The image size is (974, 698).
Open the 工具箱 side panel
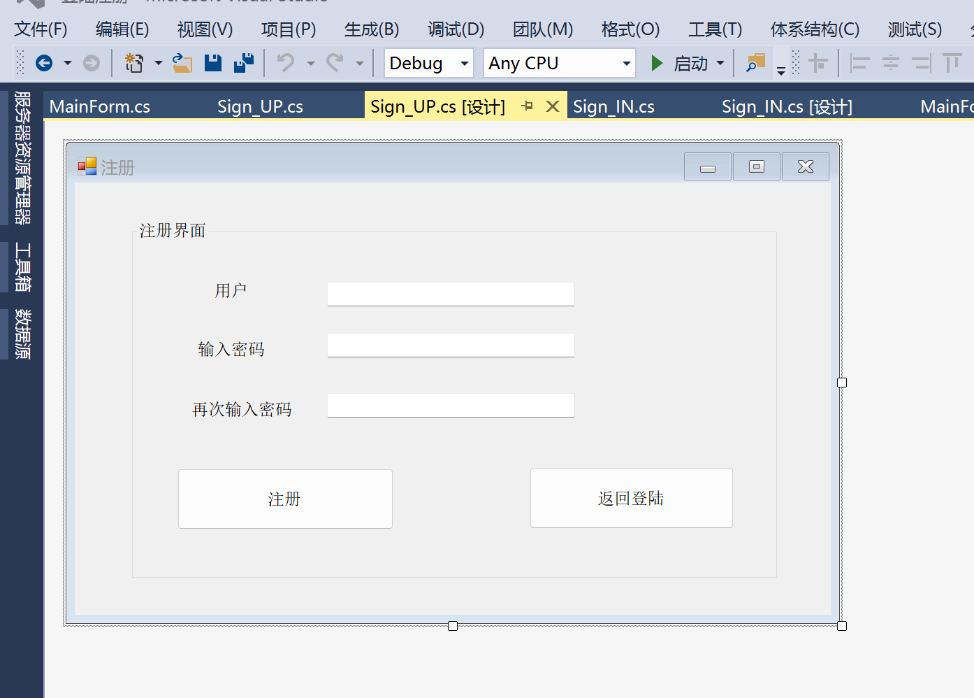(22, 267)
